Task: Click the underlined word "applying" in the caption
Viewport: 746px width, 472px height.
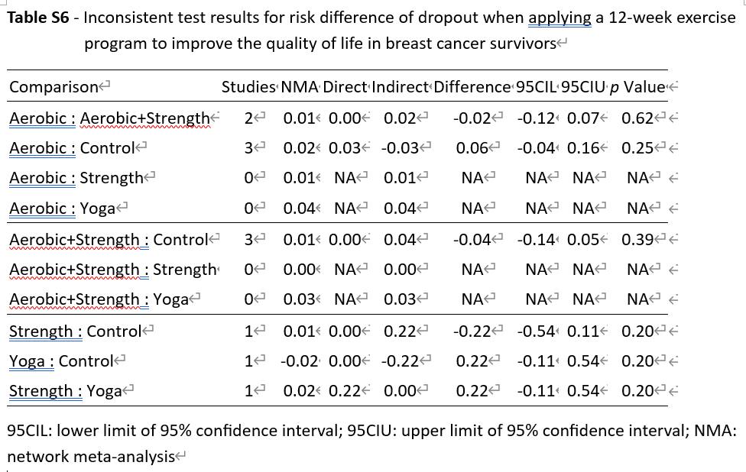Action: (559, 18)
